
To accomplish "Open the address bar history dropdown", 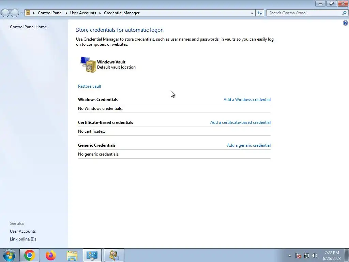I will tap(252, 13).
